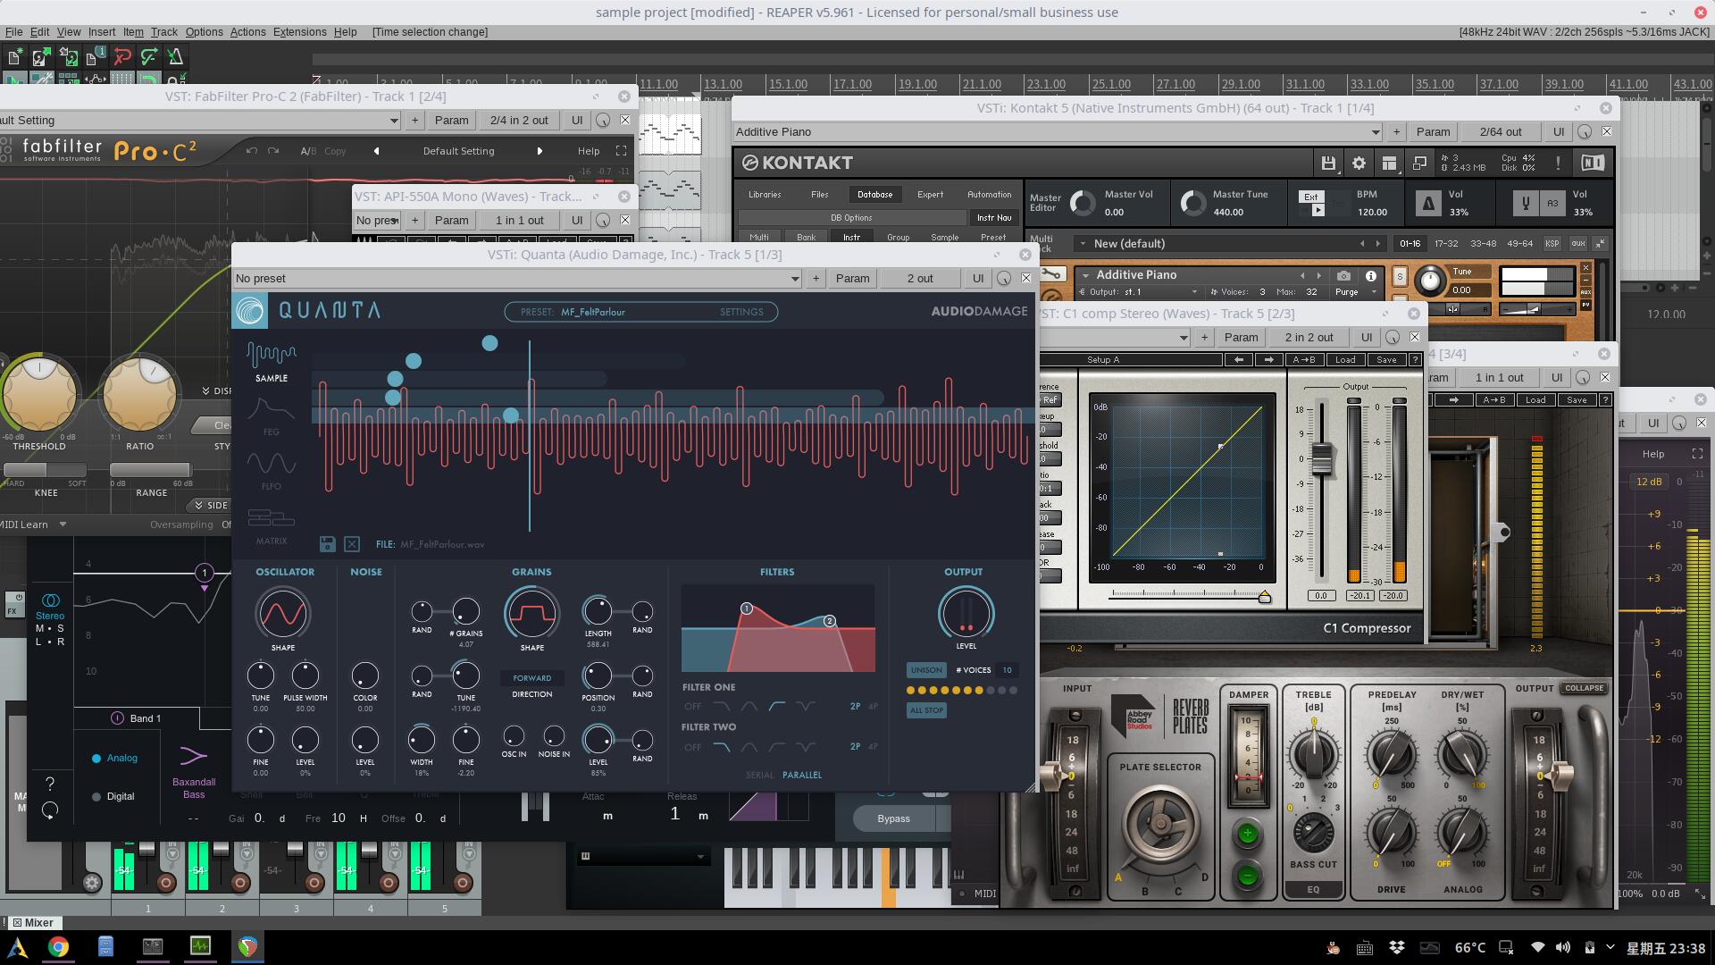Open Additive Piano output st.1 dropdown
This screenshot has height=965, width=1715.
(1140, 292)
